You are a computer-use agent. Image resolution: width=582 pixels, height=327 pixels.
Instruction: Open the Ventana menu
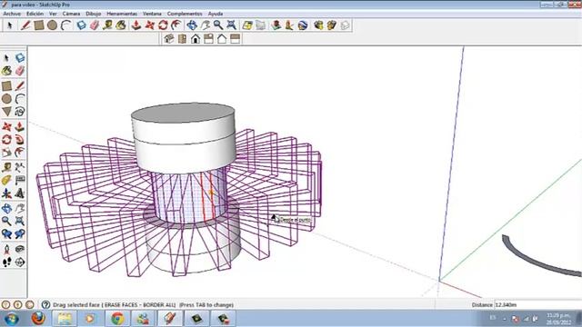[152, 14]
